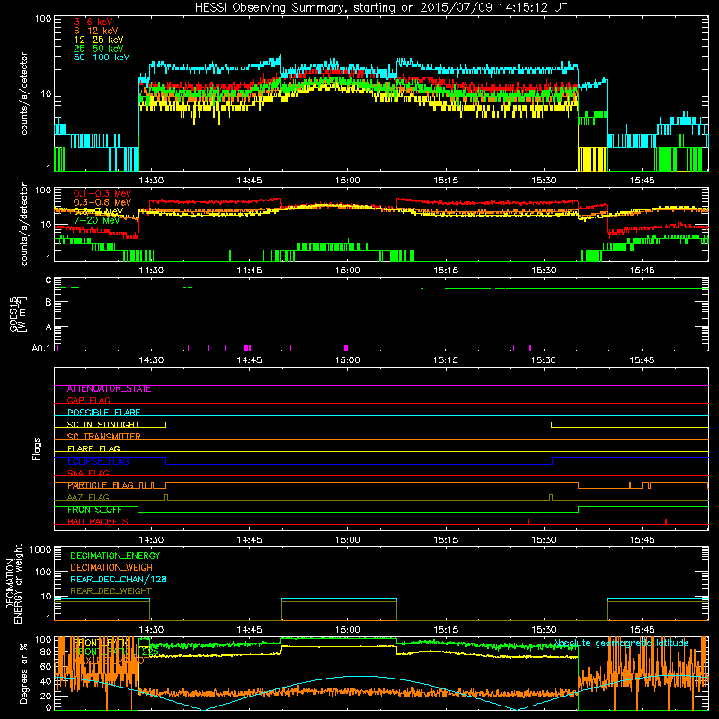Select the blue ECLIPSE_FLAG label
This screenshot has width=719, height=719.
[x=98, y=461]
